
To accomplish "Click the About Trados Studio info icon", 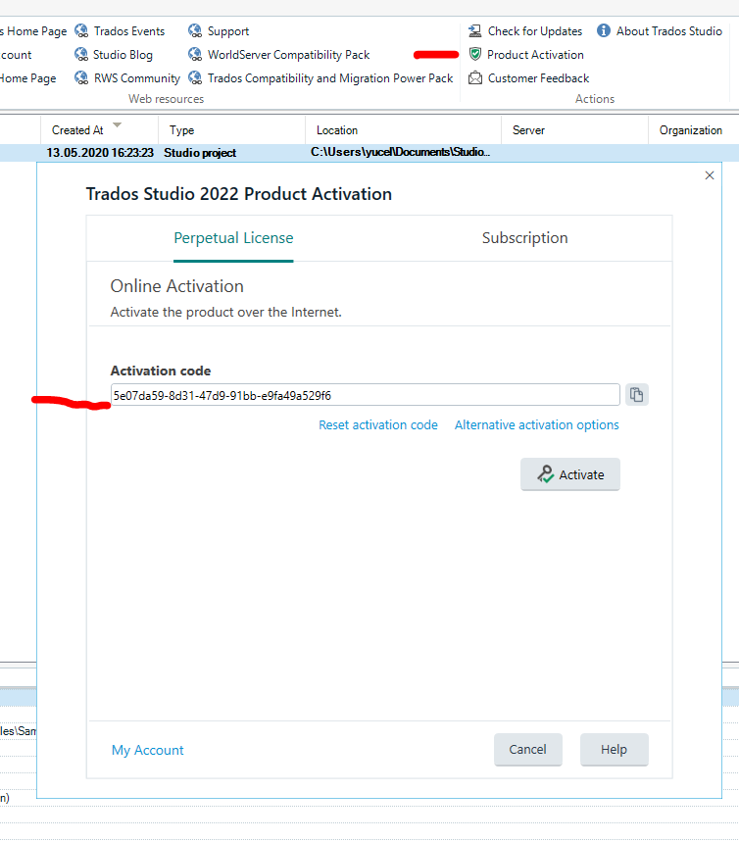I will (x=604, y=30).
